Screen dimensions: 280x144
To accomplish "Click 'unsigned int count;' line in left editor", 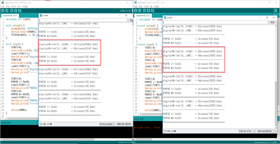I will [x=18, y=19].
